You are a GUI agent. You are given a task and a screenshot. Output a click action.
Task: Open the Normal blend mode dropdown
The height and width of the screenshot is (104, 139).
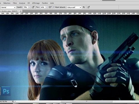(x=8, y=7)
